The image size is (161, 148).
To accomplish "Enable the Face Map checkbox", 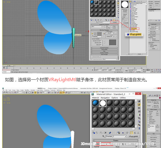I will (105, 28).
